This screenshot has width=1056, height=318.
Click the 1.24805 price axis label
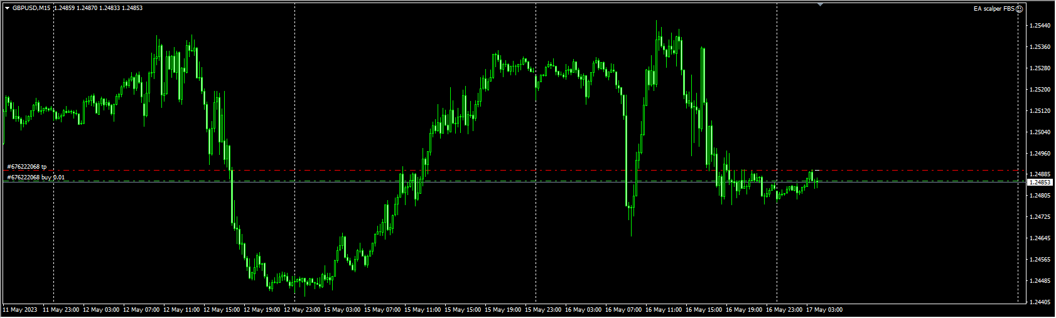point(1040,196)
